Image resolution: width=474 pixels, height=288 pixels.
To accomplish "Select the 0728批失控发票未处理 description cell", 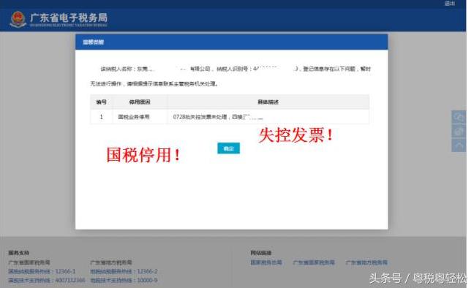I will point(268,117).
